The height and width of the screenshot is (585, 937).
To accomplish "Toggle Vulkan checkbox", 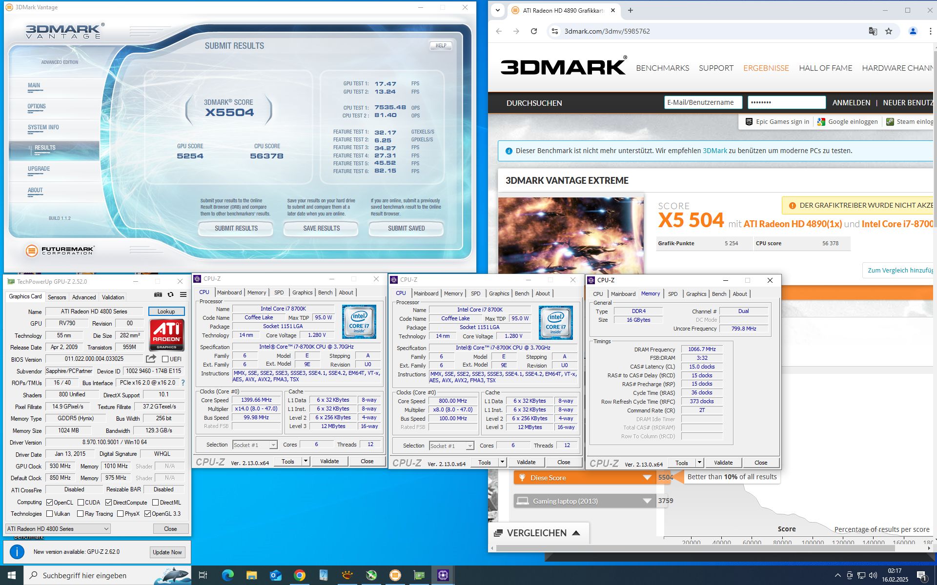I will pos(49,514).
